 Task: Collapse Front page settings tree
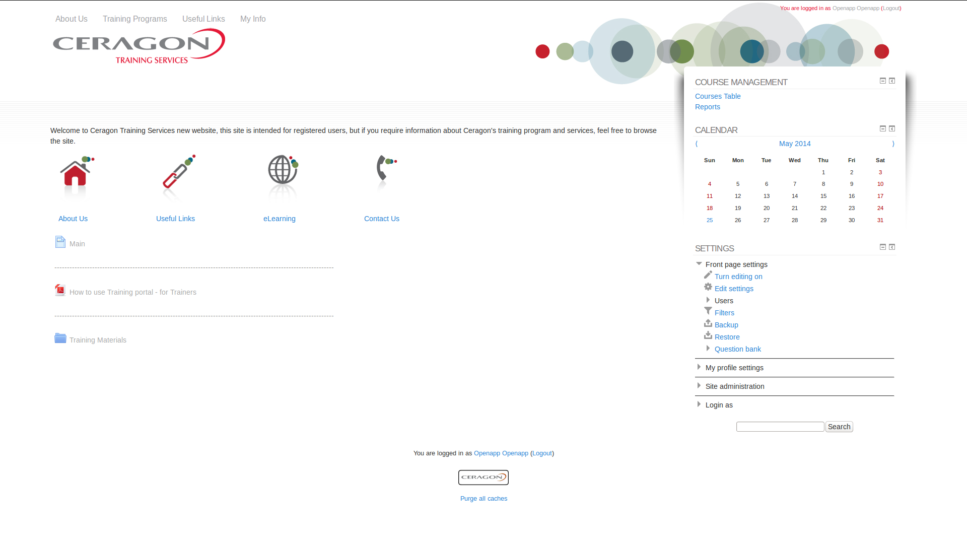(699, 264)
